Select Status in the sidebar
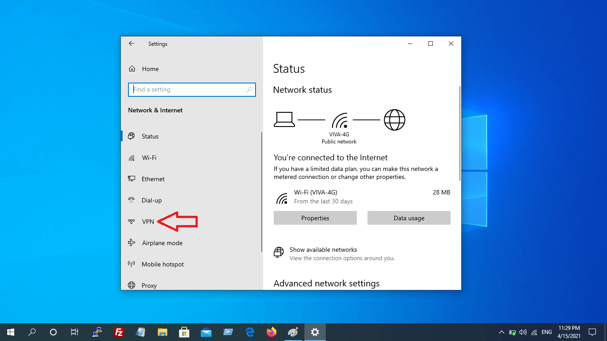 click(150, 136)
